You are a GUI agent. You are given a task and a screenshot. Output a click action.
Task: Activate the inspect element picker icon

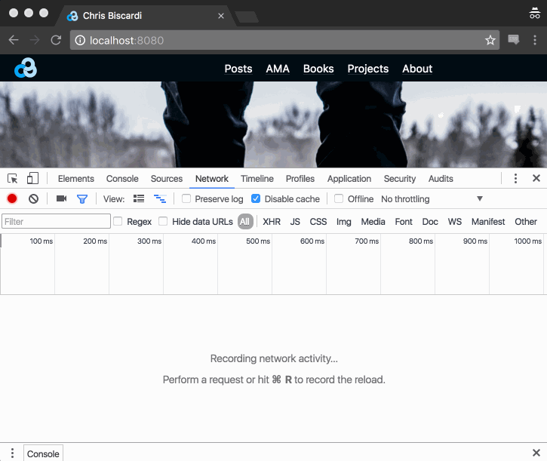pos(13,179)
